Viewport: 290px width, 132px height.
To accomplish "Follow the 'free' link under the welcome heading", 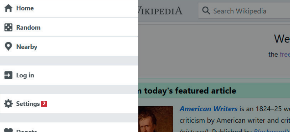I will (x=284, y=54).
